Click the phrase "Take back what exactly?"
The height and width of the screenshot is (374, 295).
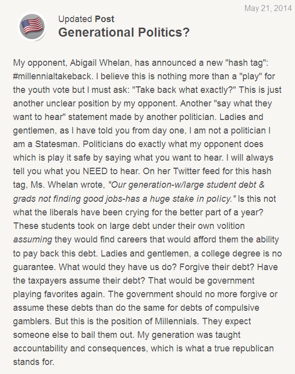pos(184,90)
